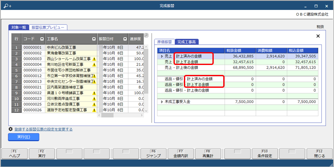
Task: Click the F1 ヘルプ function key
Action: pyautogui.click(x=14, y=154)
